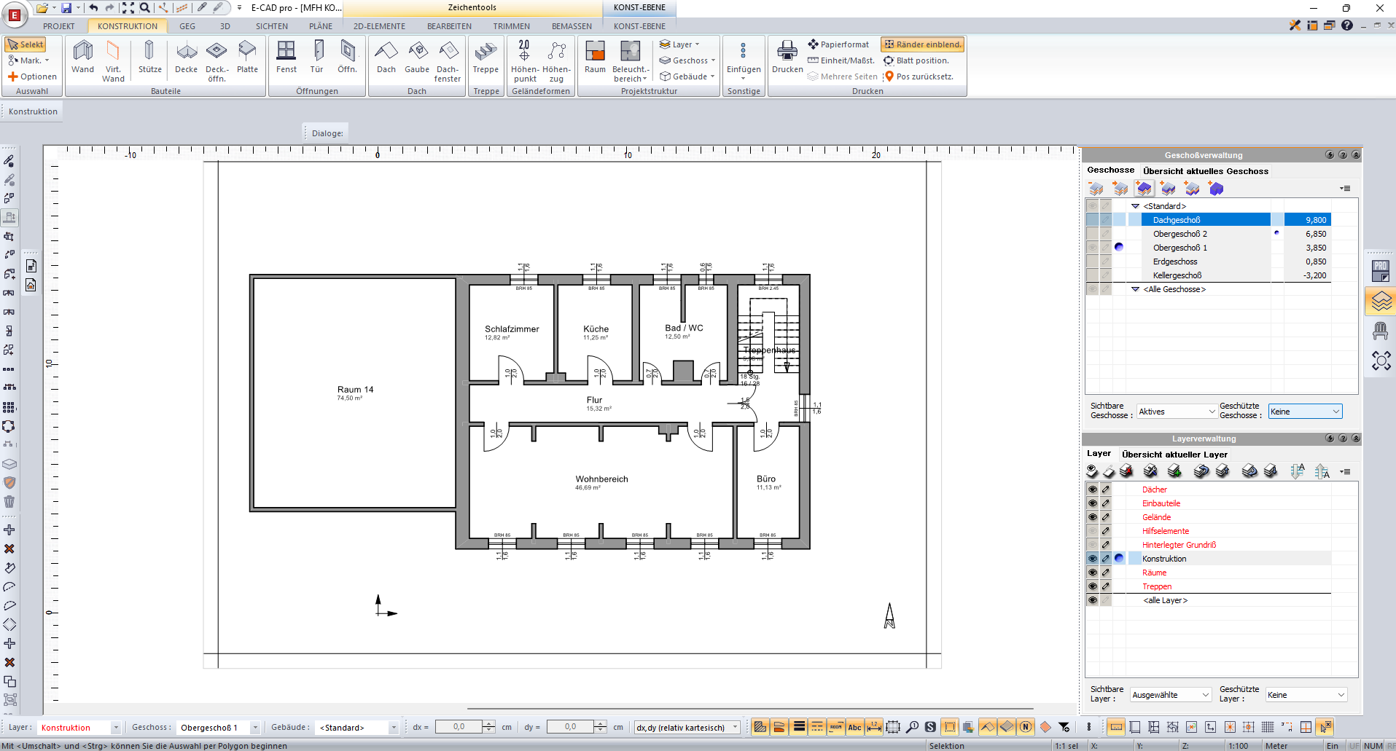Viewport: 1396px width, 751px height.
Task: Click the Papierformat button
Action: pos(838,44)
